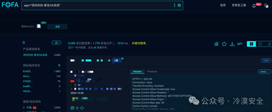
Task: Open 会员 menu
Action: click(223, 5)
